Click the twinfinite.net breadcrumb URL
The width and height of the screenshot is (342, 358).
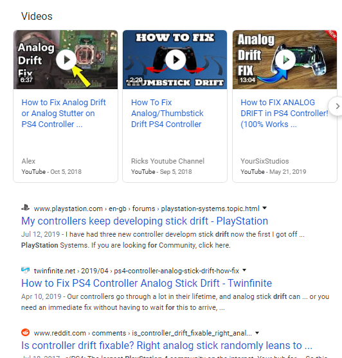point(136,271)
